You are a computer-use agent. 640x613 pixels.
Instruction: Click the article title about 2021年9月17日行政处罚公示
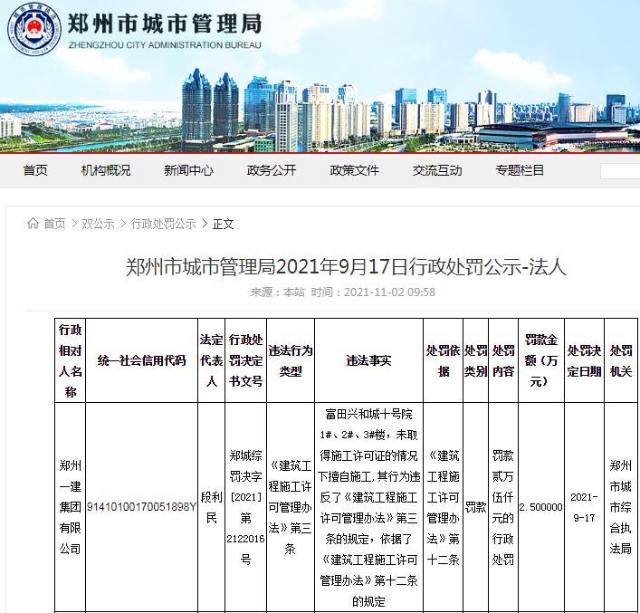(344, 266)
